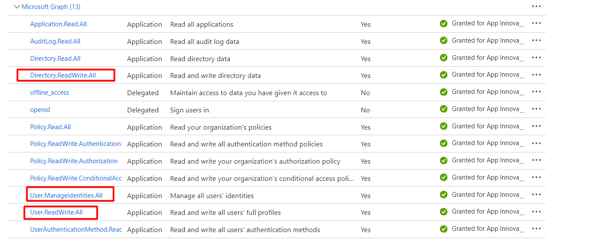Open ellipsis menu for Policy.ReadWrite.Authorization row
Screen dimensions: 592x242
coord(536,160)
